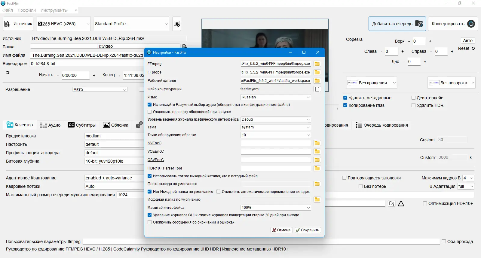Switch to the Субтитры tab
481x258 pixels.
[x=82, y=125]
